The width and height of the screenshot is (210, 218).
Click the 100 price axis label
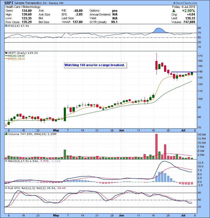point(200,99)
